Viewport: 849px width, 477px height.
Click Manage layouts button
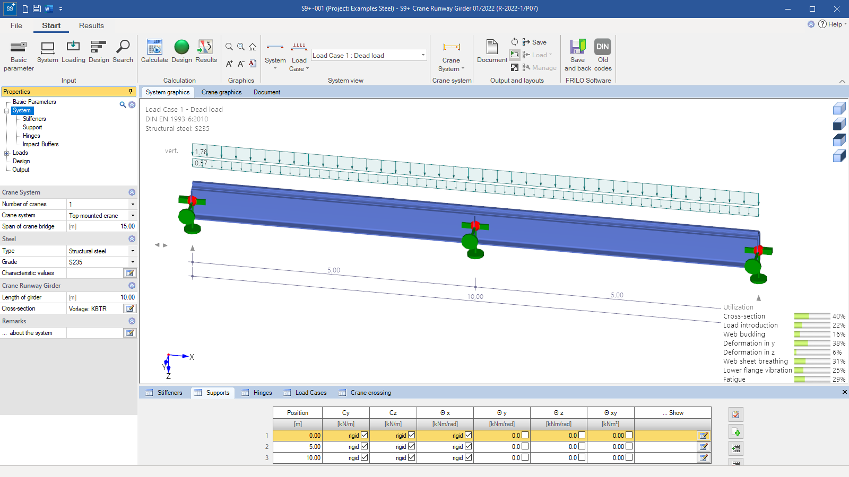[539, 67]
